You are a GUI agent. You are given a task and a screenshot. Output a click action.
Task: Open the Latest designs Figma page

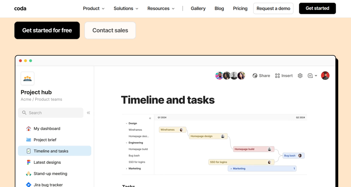[47, 162]
